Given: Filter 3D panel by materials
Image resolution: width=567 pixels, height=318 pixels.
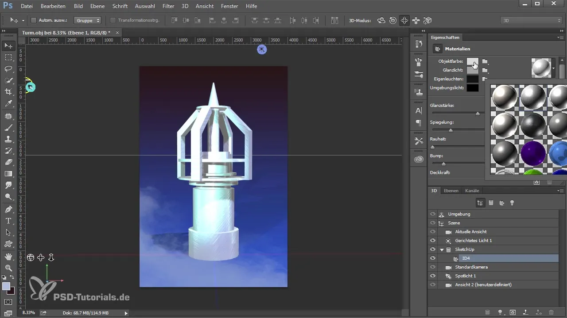Looking at the screenshot, I should 501,203.
